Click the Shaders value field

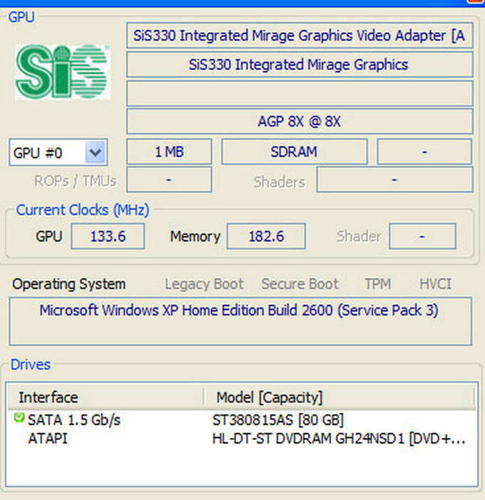395,180
